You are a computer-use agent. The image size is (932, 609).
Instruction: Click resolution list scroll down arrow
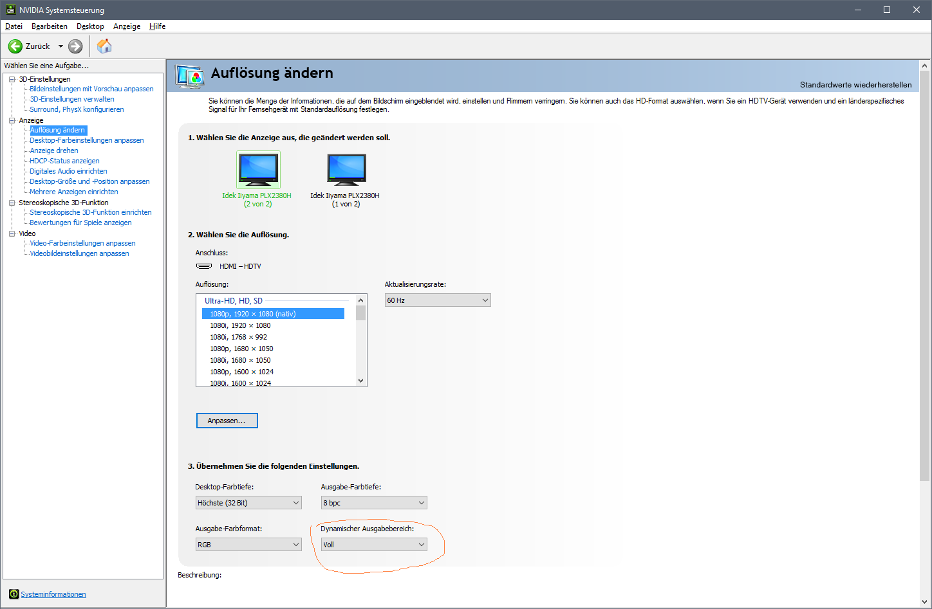(x=361, y=381)
